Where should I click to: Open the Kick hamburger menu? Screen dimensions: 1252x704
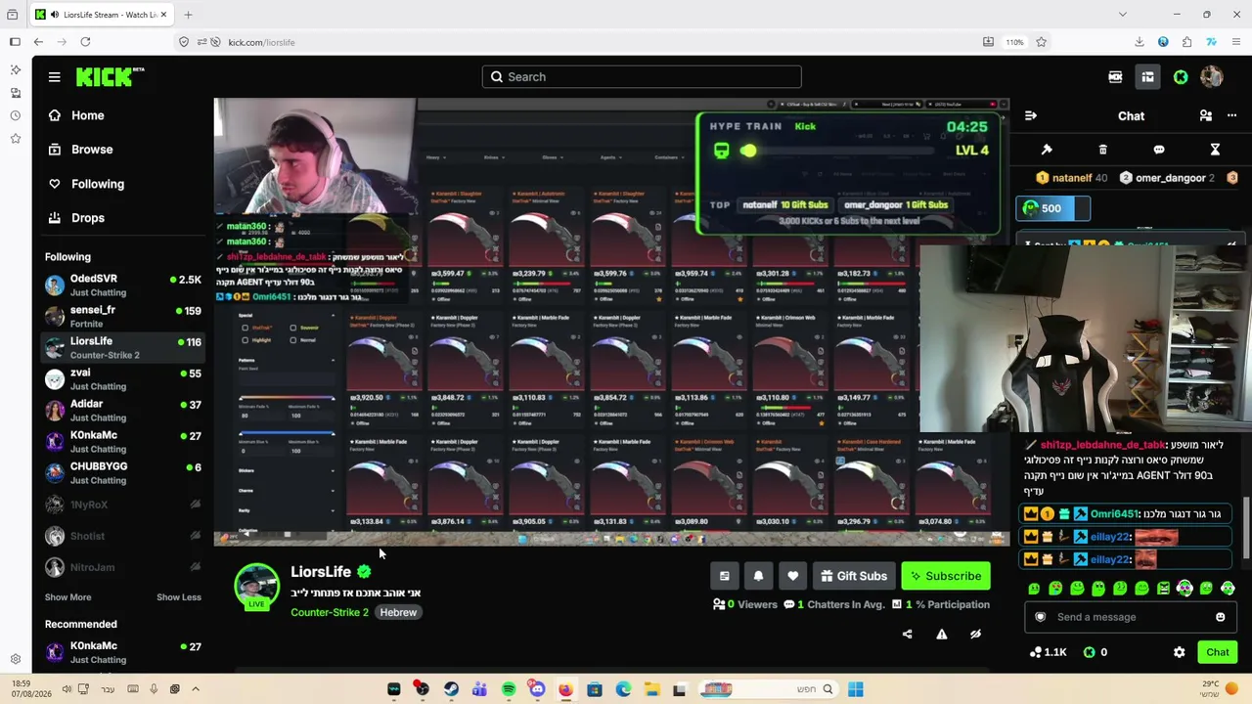click(55, 76)
